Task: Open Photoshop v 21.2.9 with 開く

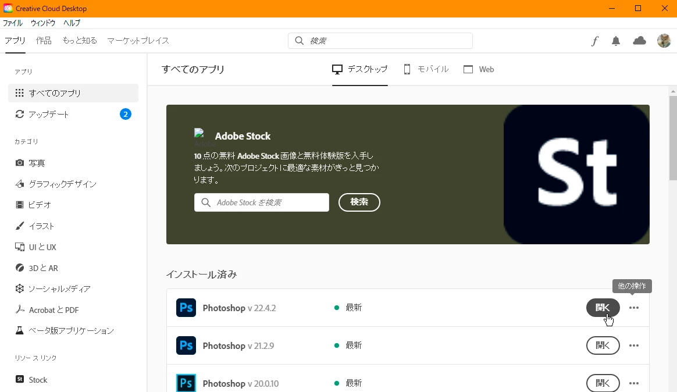Action: point(603,345)
